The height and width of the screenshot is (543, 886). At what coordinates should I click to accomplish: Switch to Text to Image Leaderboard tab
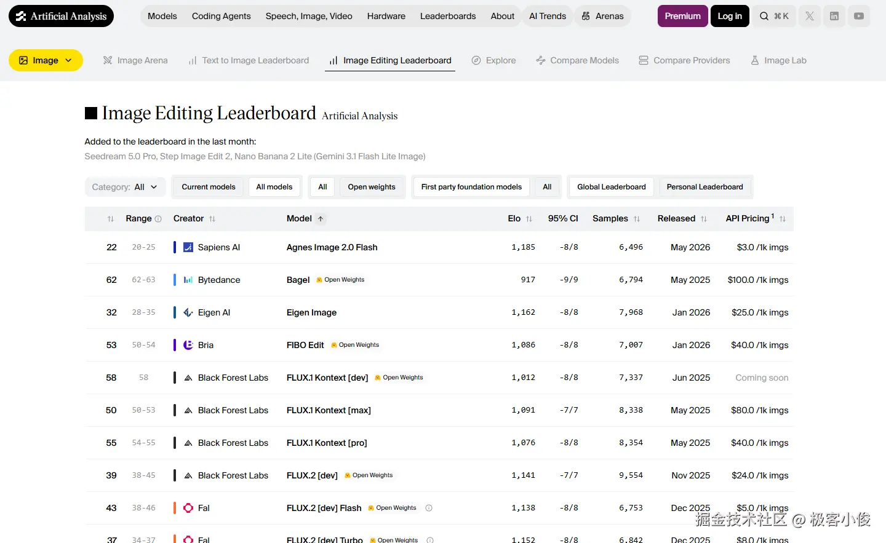[249, 60]
